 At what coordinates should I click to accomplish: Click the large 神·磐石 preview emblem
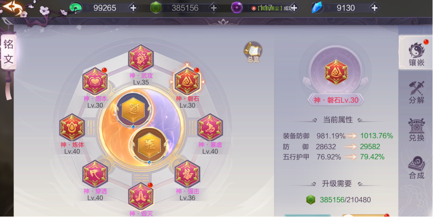(x=336, y=72)
